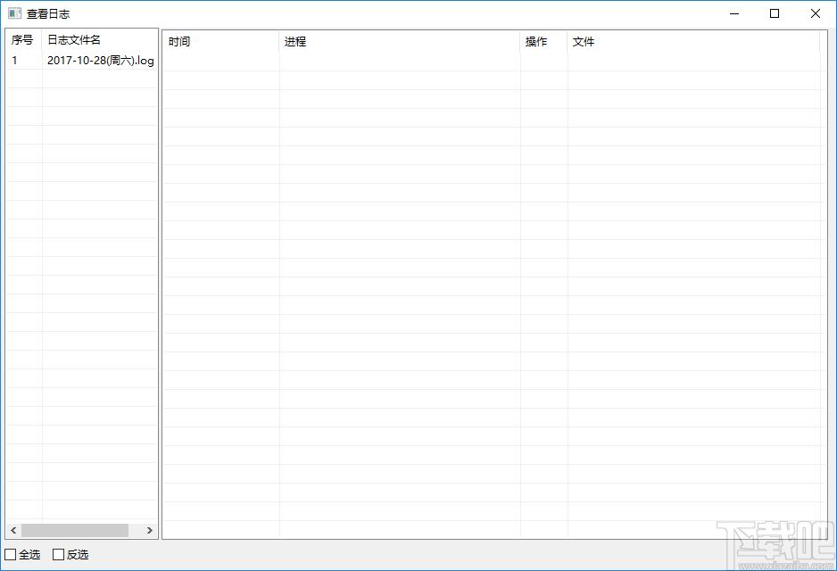
Task: Minimize the 查看日志 window
Action: coord(734,13)
